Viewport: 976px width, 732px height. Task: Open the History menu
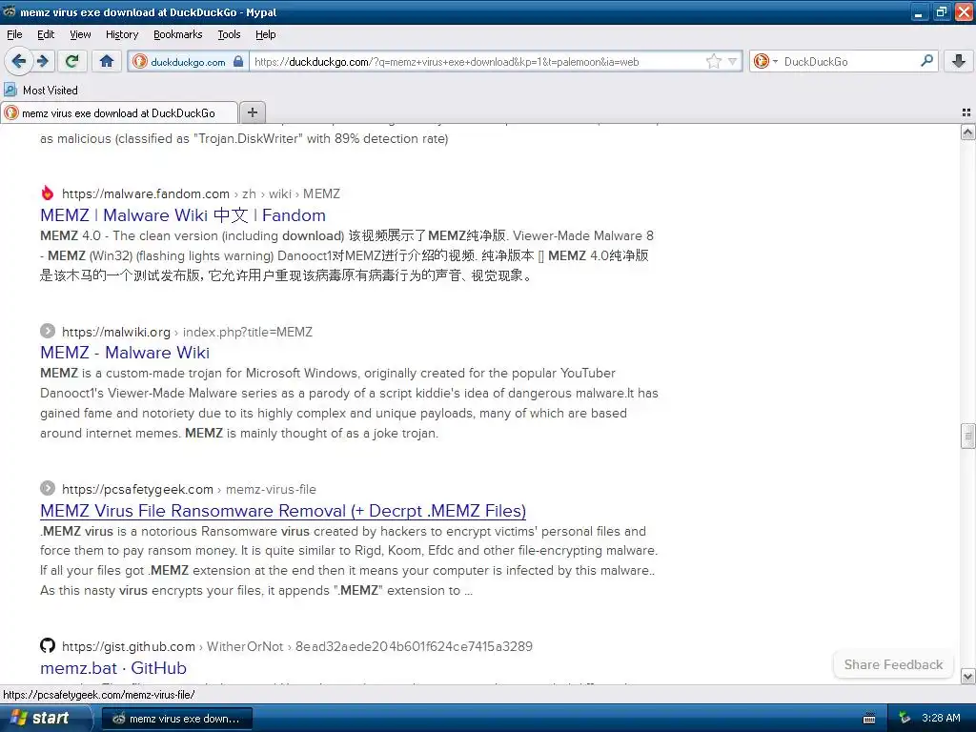tap(121, 35)
